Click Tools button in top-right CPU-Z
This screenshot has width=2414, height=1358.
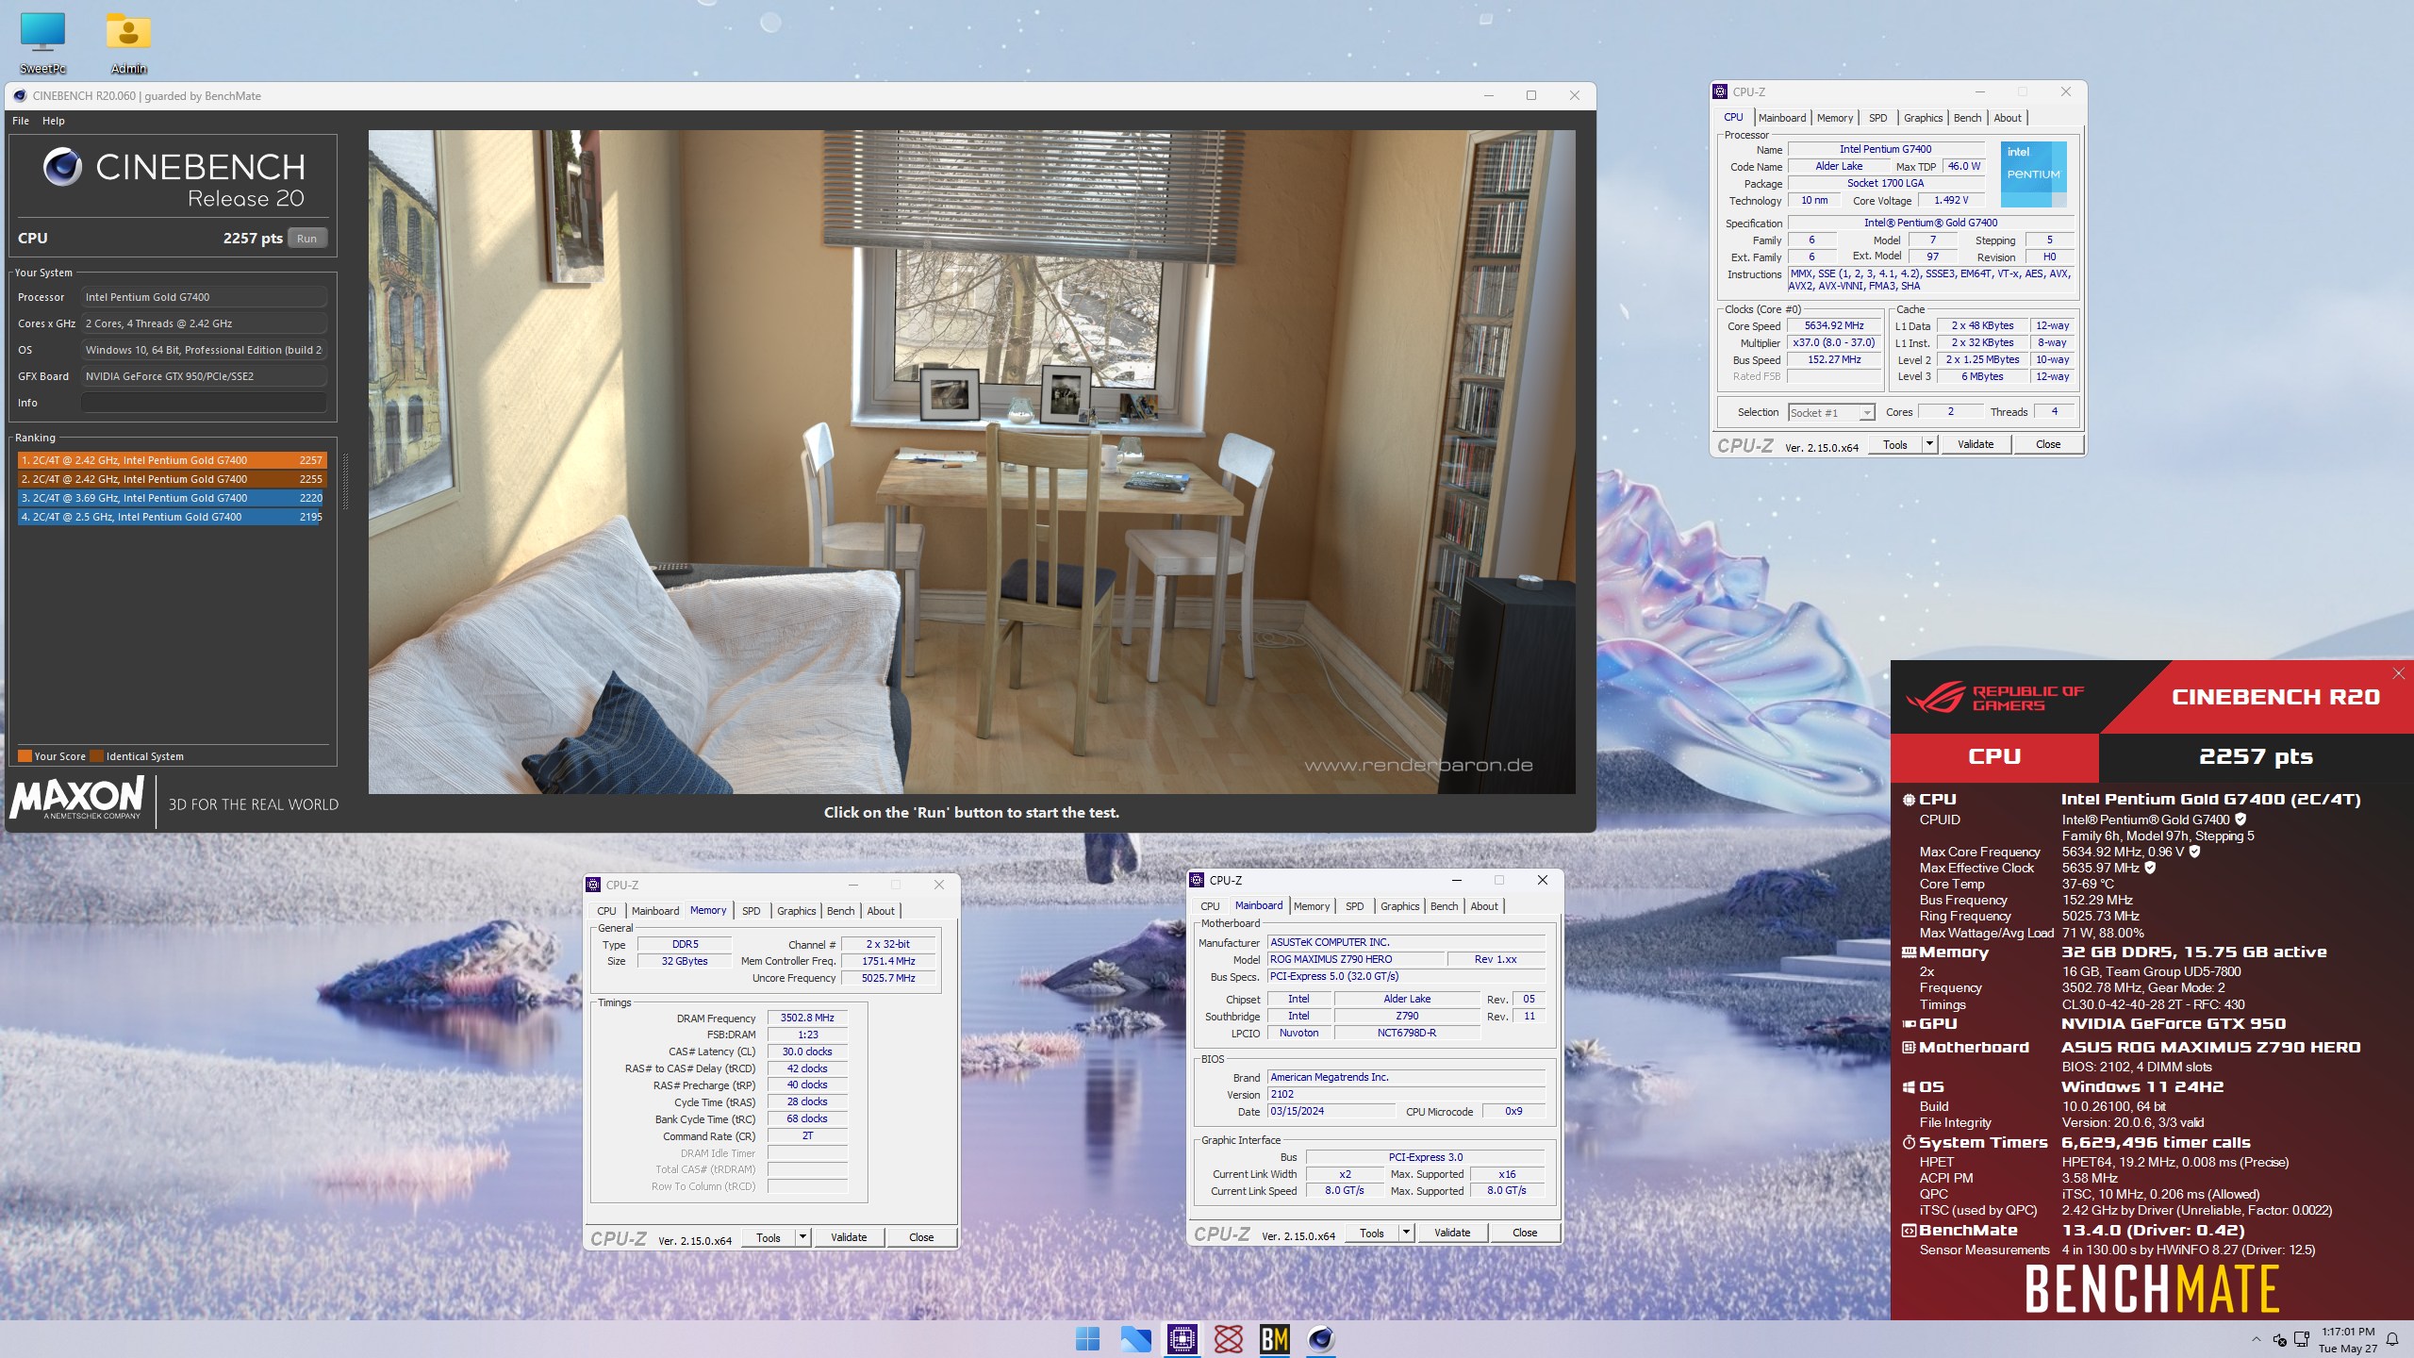1894,444
